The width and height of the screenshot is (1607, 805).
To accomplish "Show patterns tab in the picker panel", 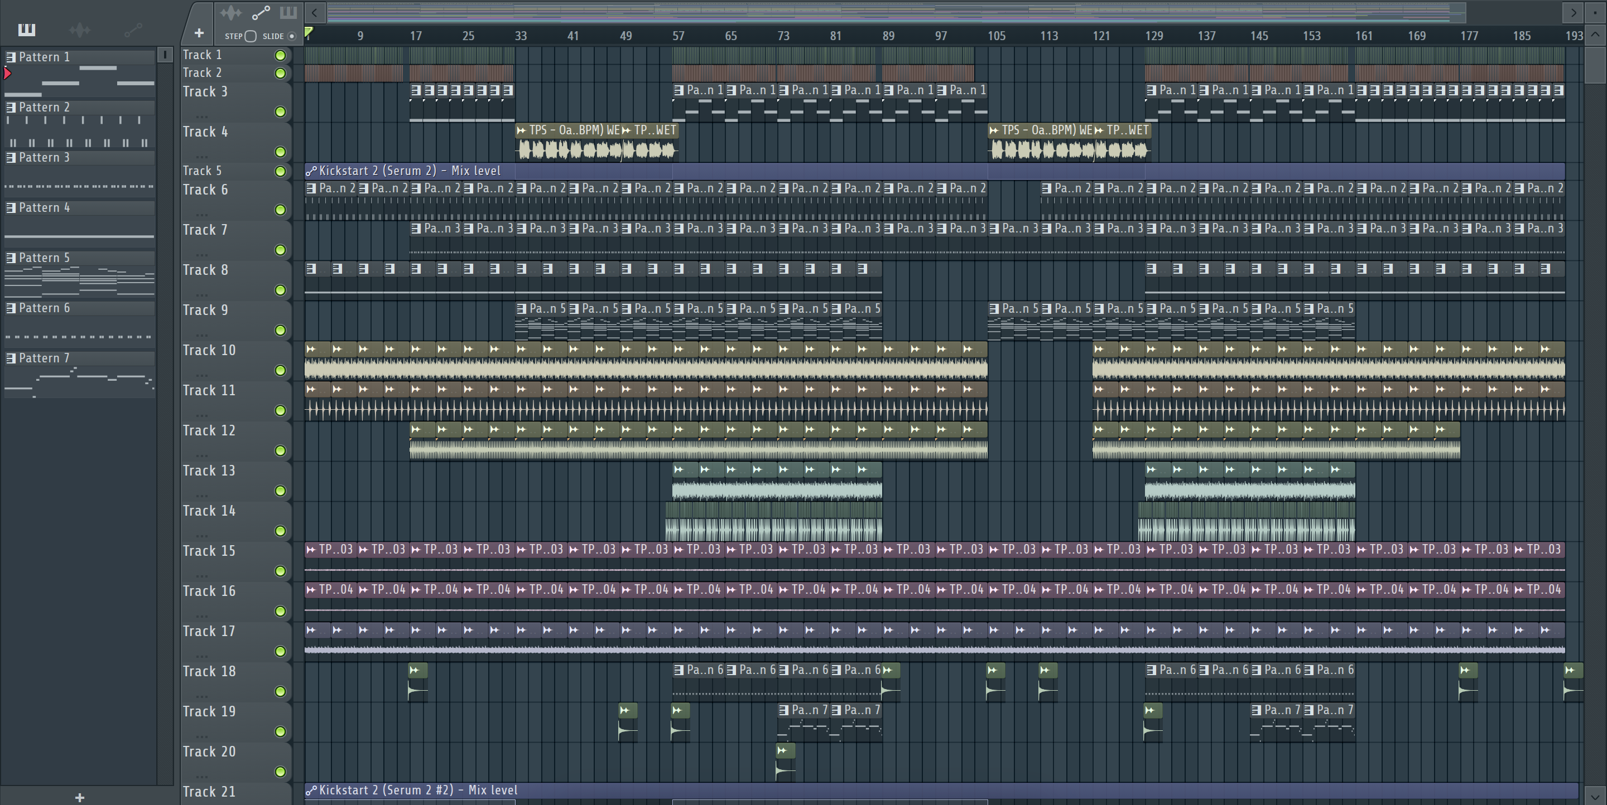I will tap(26, 30).
